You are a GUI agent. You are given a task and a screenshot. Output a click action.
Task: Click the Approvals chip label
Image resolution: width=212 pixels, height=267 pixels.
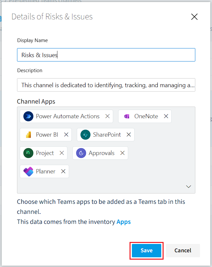pos(101,153)
